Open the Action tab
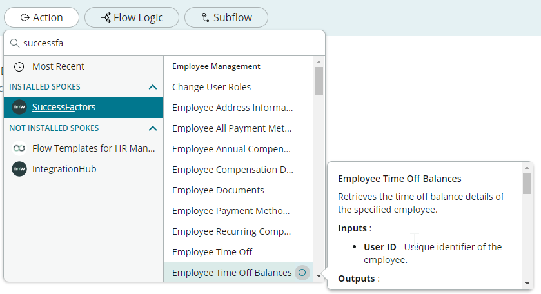 (x=42, y=17)
